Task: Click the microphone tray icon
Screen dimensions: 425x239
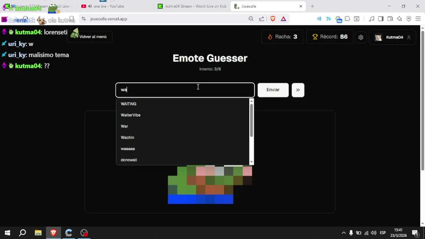Action: point(351,233)
